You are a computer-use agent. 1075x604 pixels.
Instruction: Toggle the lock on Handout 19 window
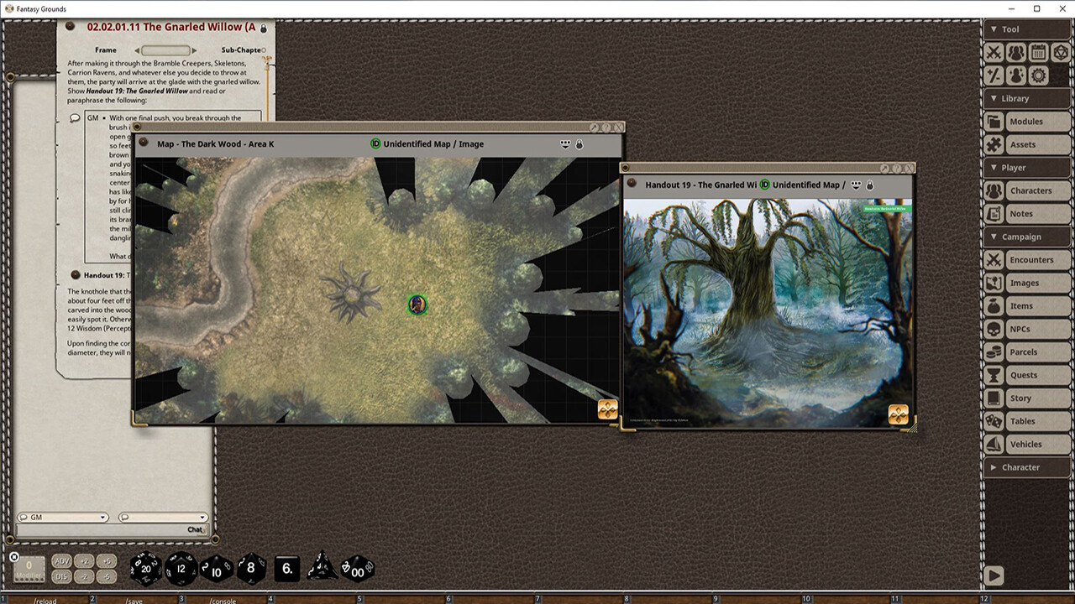pos(869,185)
